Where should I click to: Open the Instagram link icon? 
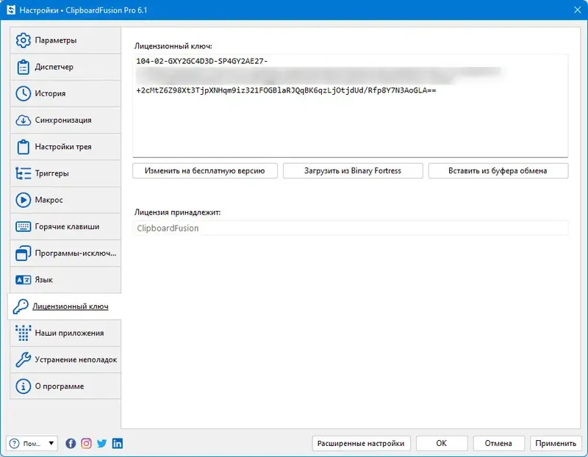click(x=86, y=444)
